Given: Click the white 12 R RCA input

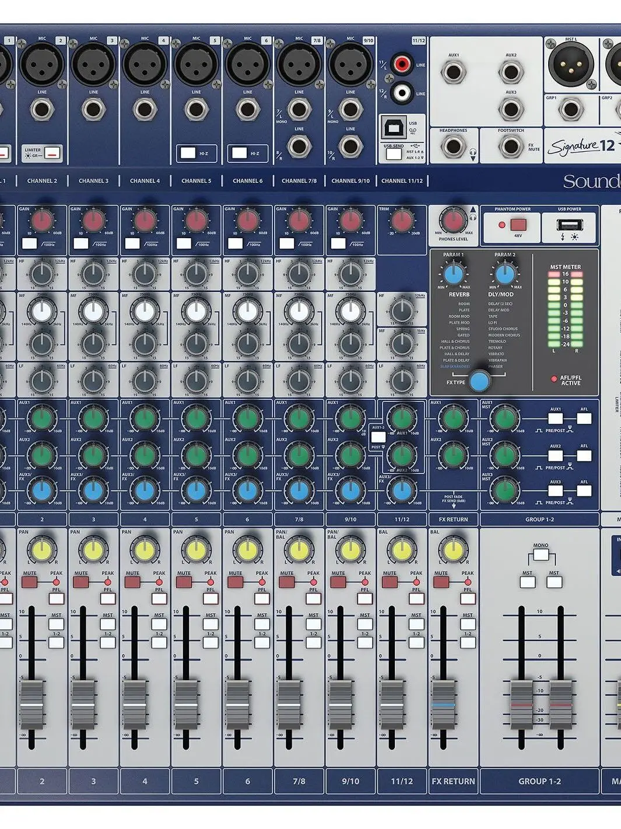Looking at the screenshot, I should click(401, 92).
